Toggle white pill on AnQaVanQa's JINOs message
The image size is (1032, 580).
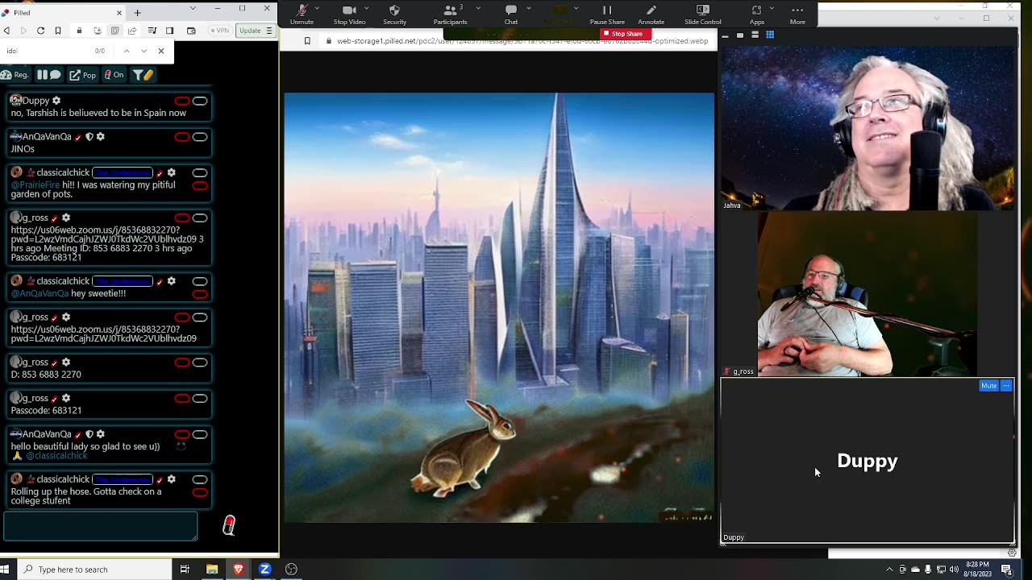coord(200,137)
